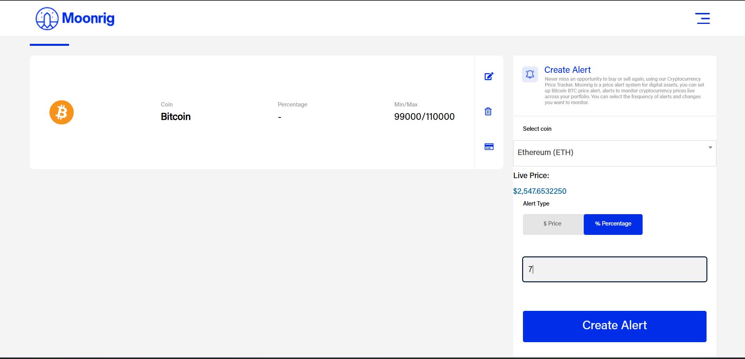Click the Select coin label
The image size is (745, 359).
(537, 129)
